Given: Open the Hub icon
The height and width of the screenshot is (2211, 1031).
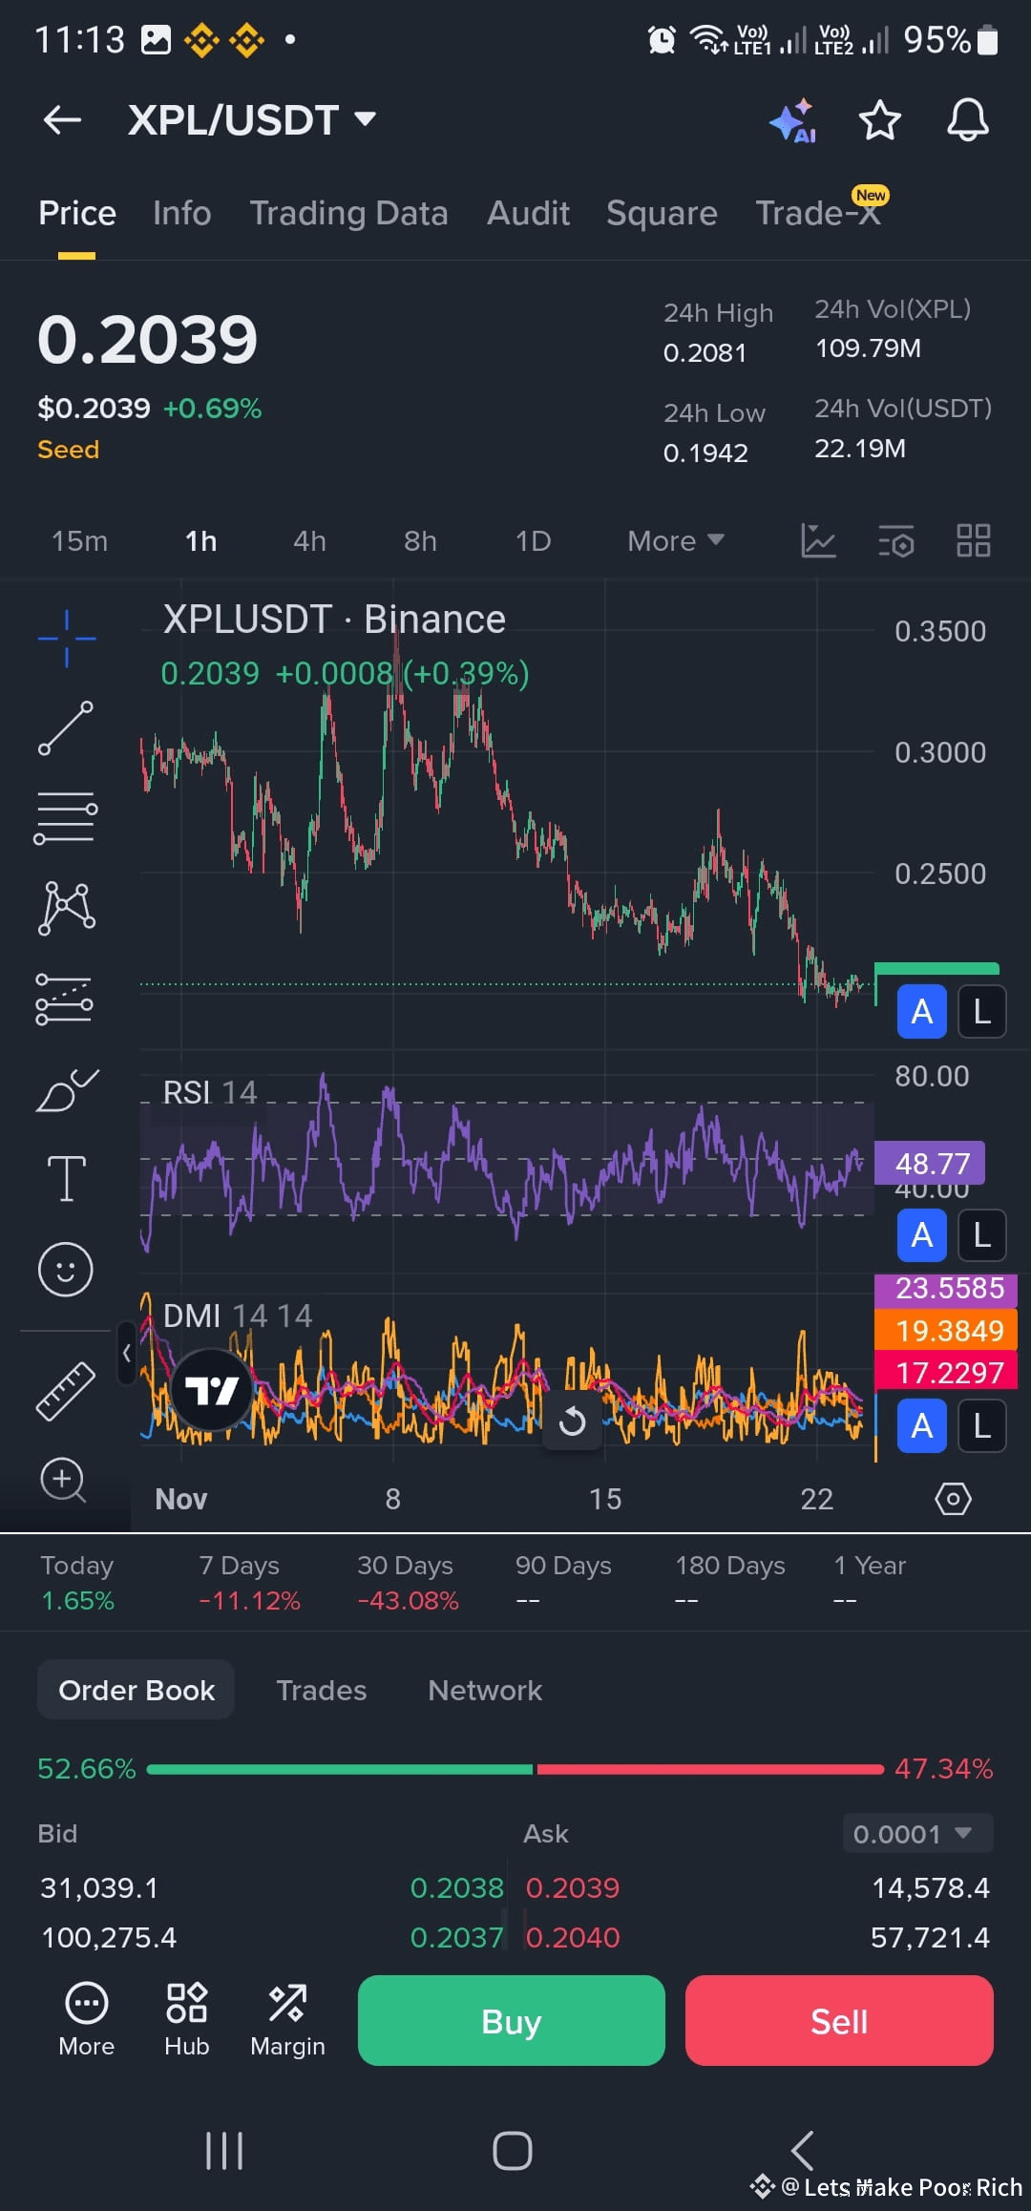Looking at the screenshot, I should coord(187,2020).
